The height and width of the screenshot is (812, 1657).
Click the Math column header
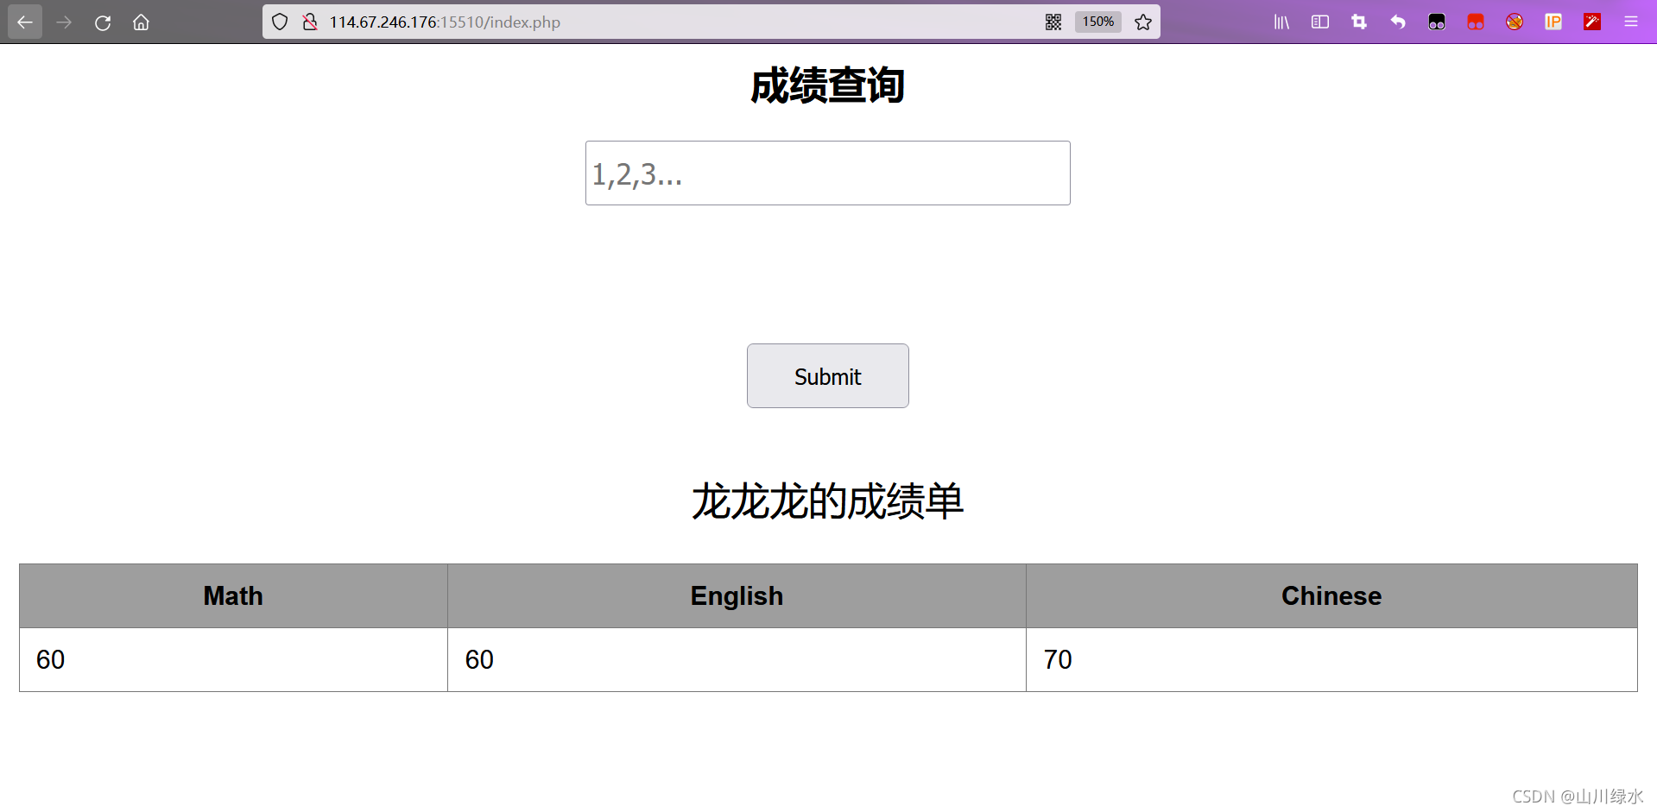click(x=233, y=596)
